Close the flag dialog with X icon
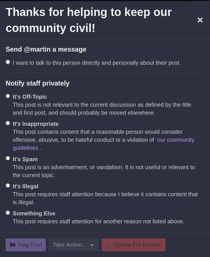The height and width of the screenshot is (257, 210). (x=200, y=20)
